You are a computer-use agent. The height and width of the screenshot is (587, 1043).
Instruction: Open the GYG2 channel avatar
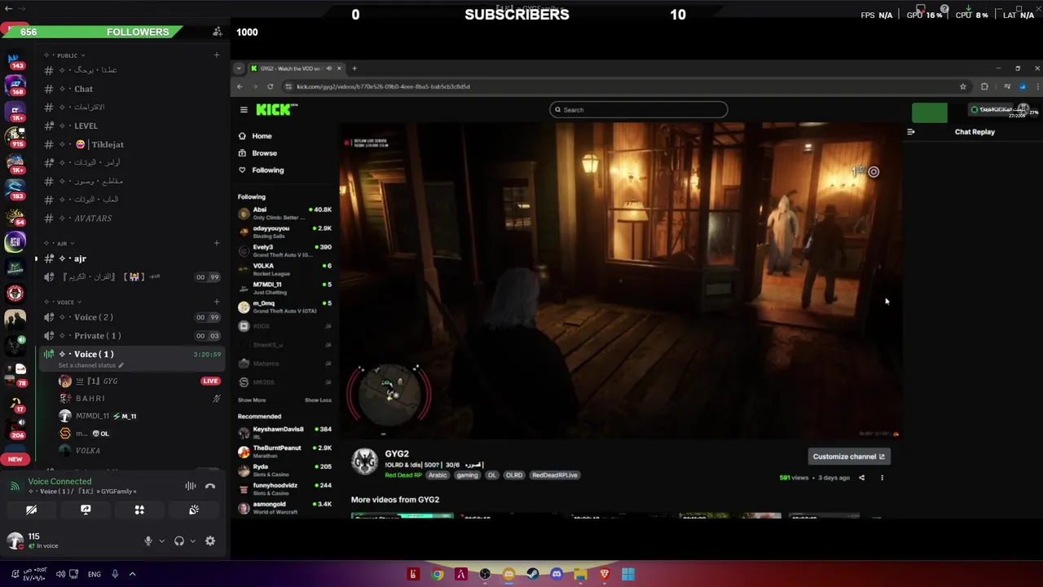[364, 461]
